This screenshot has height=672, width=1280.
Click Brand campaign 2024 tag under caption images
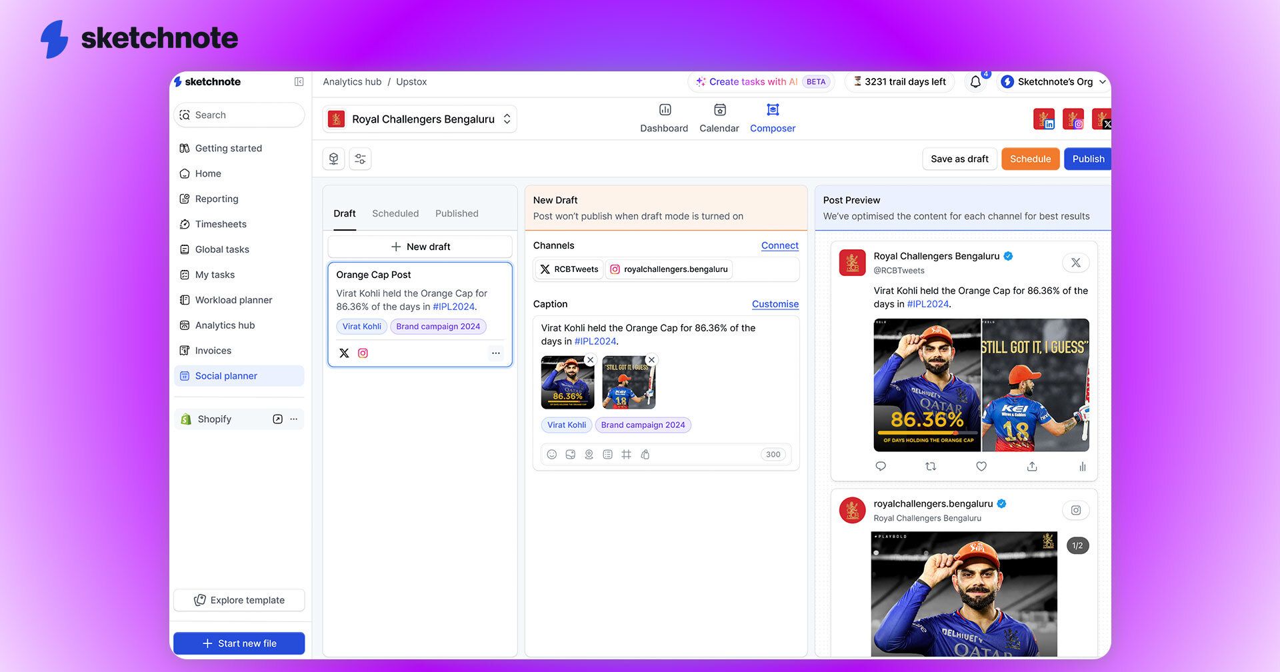point(643,425)
